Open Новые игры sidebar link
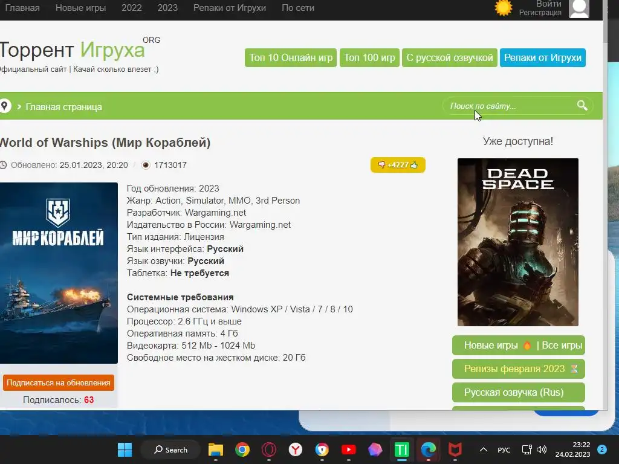 point(491,345)
